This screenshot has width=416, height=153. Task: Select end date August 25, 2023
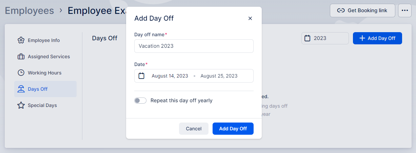pos(219,76)
